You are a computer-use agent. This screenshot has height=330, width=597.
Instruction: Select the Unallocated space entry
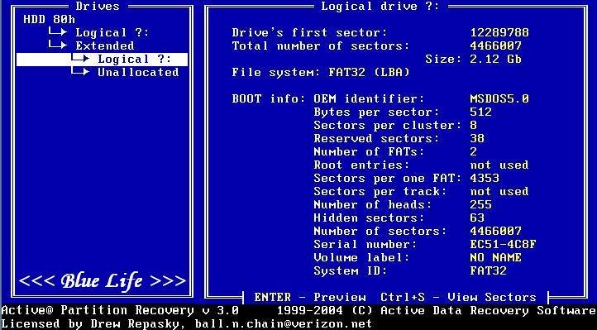click(x=138, y=72)
